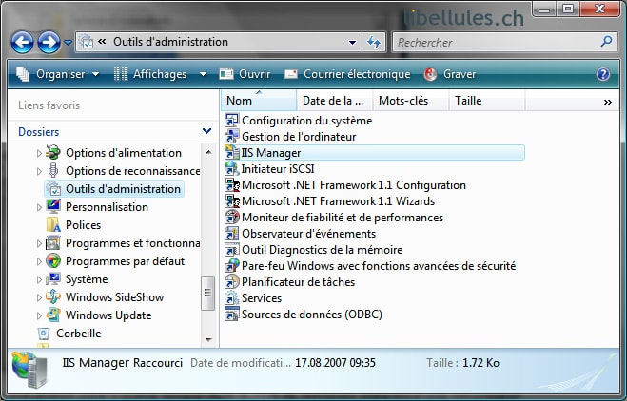Click the Personnalisation tree icon
Screen dimensions: 627x401
[53, 207]
